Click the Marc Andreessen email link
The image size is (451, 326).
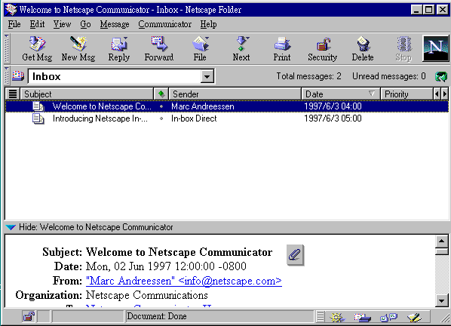click(x=184, y=281)
